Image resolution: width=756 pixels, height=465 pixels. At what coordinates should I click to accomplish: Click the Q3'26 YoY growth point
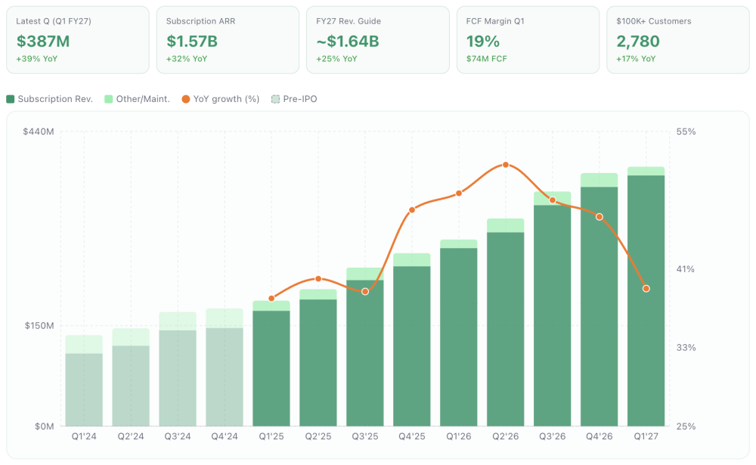point(553,200)
